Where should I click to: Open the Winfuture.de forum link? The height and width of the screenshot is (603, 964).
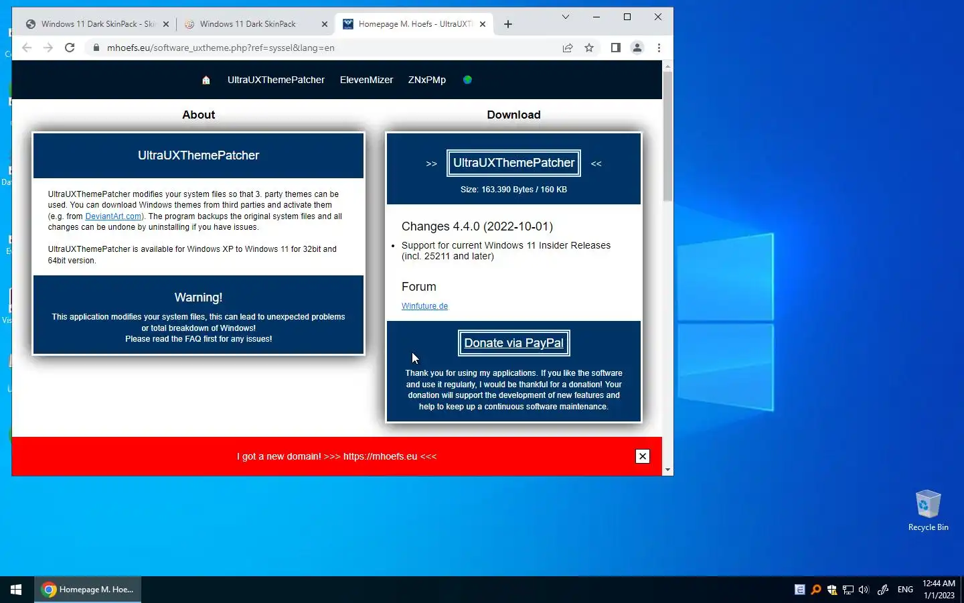click(424, 306)
